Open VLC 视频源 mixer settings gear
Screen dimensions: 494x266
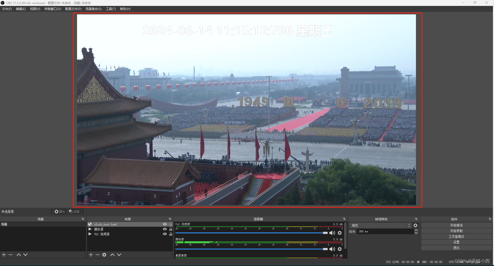tap(340, 233)
